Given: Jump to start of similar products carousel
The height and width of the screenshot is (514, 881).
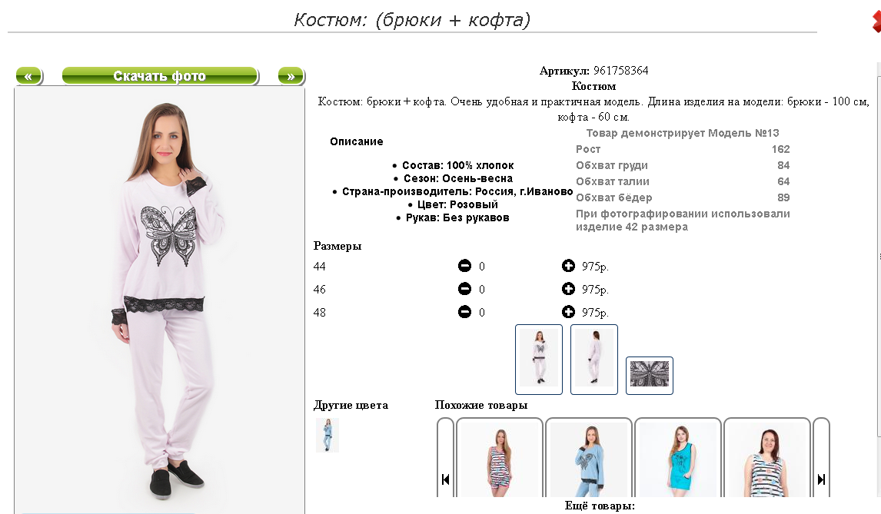Looking at the screenshot, I should click(x=446, y=457).
